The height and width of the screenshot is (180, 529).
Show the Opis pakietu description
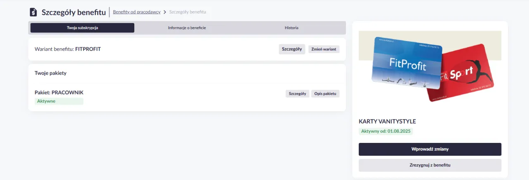click(x=325, y=94)
